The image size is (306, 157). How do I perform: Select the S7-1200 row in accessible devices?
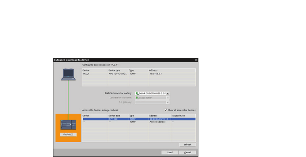(139, 119)
